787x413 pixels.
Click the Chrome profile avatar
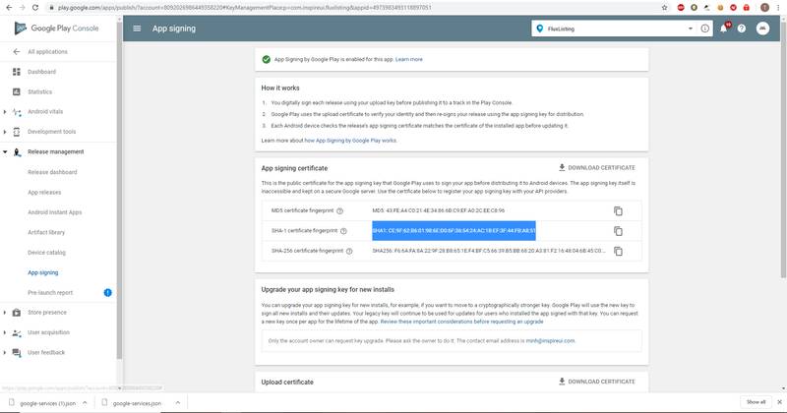point(764,8)
